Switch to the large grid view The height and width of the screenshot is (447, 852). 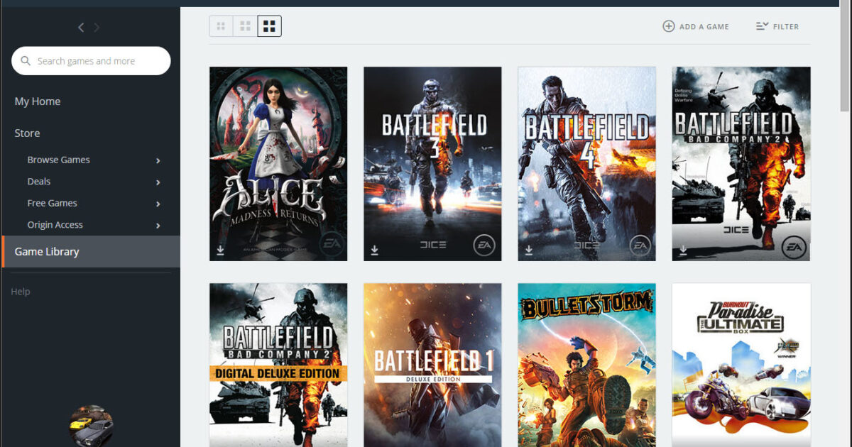coord(269,26)
